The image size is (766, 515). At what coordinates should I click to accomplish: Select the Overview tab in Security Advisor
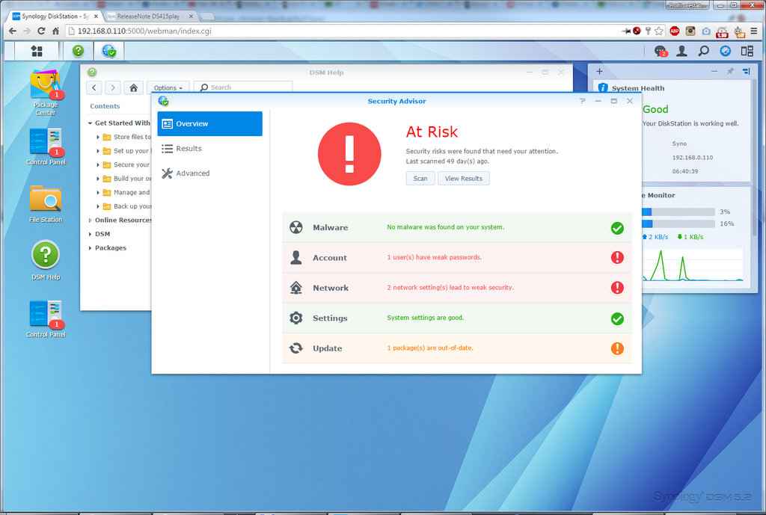click(x=209, y=123)
